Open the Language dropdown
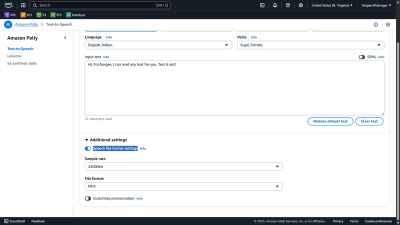 click(158, 45)
